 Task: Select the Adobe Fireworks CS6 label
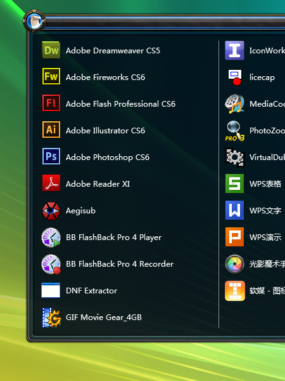[105, 77]
